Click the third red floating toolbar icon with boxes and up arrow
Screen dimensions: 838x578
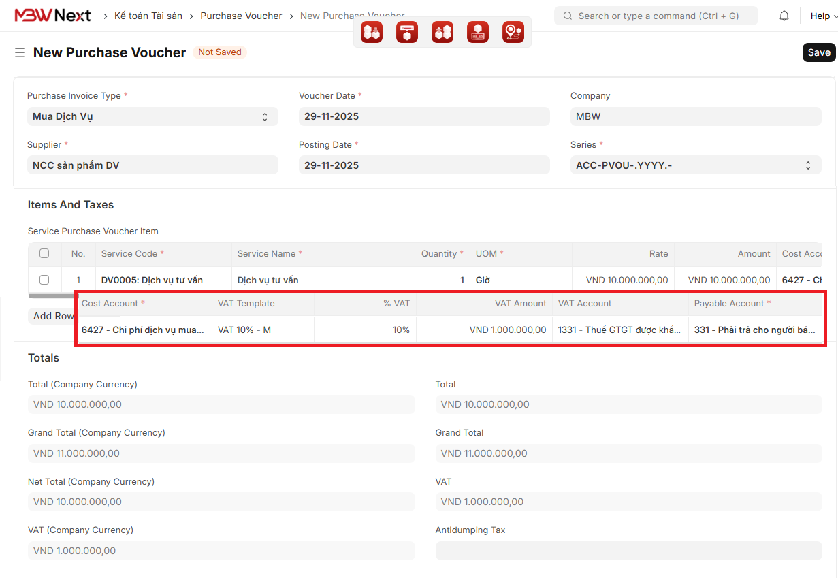click(x=442, y=32)
